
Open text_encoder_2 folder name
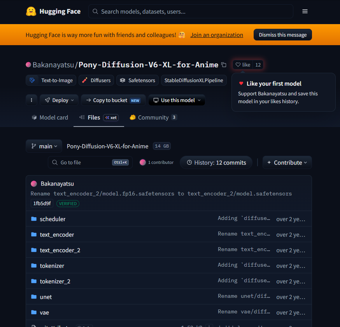click(x=60, y=250)
